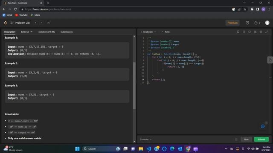Toggle browser side panel icon
The height and width of the screenshot is (153, 273).
pos(258,9)
